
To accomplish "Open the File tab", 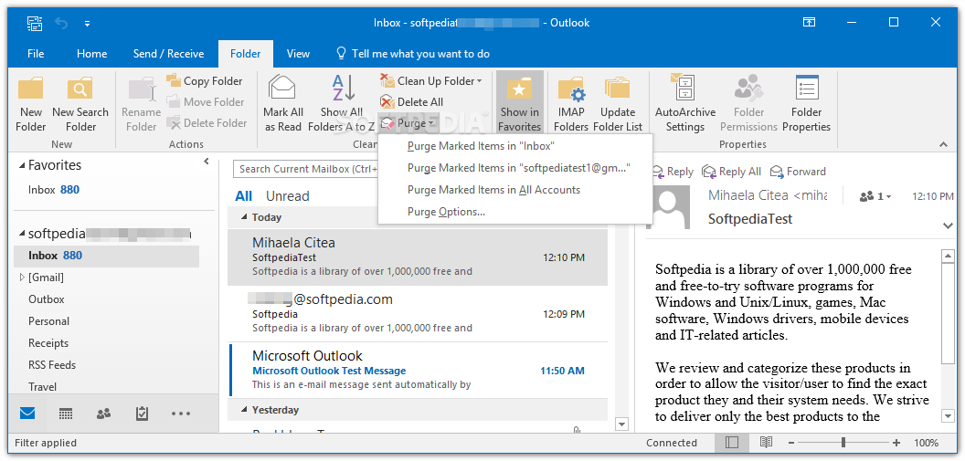I will 36,54.
